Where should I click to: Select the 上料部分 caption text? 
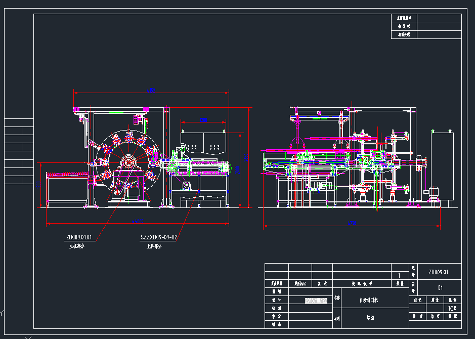pyautogui.click(x=154, y=246)
